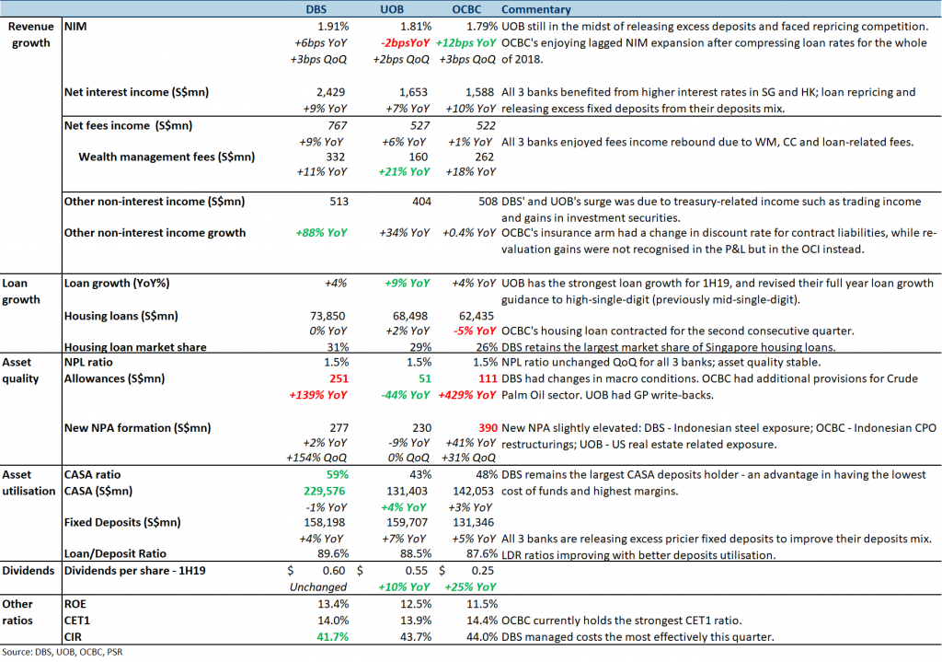Select Loan growth (YoY%) row label
The image size is (942, 662).
[117, 283]
